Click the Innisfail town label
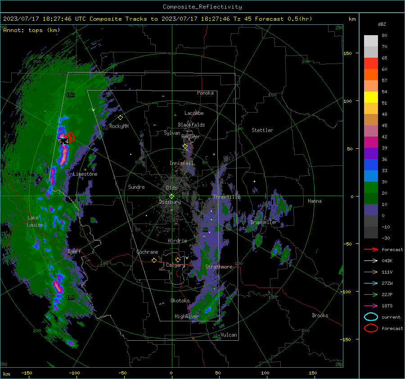Screen dimensions: 405x379 click(181, 163)
